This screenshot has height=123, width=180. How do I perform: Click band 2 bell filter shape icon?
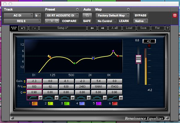(49, 98)
